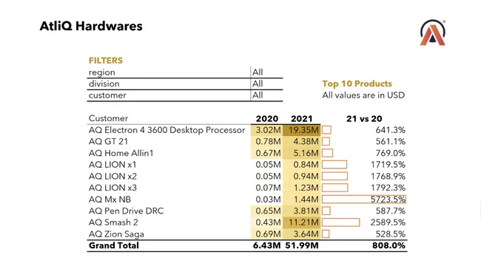Click the AtliQ Hardwares heading
The width and height of the screenshot is (481, 272).
click(91, 26)
